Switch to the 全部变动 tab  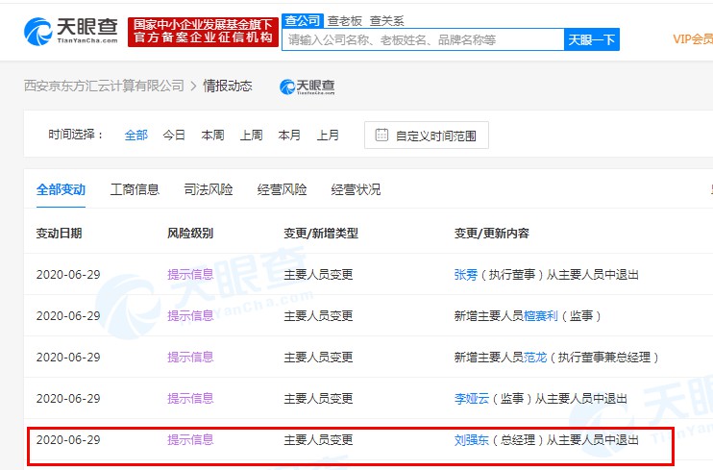pos(61,189)
